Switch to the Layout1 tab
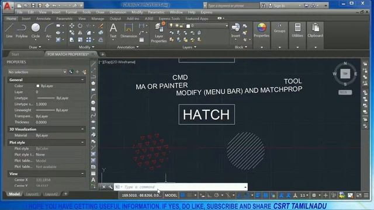 pyautogui.click(x=32, y=194)
